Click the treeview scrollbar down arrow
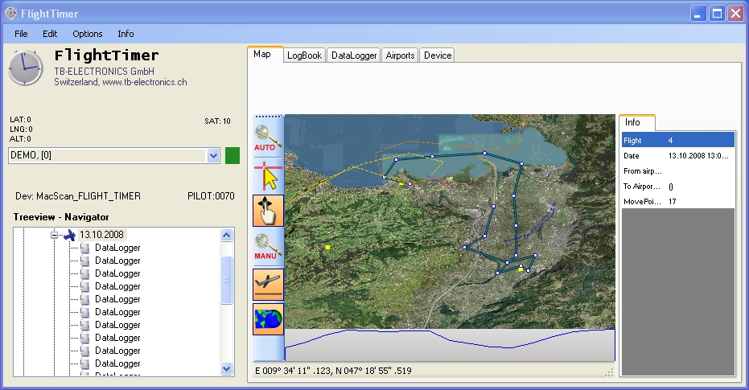 pyautogui.click(x=226, y=368)
